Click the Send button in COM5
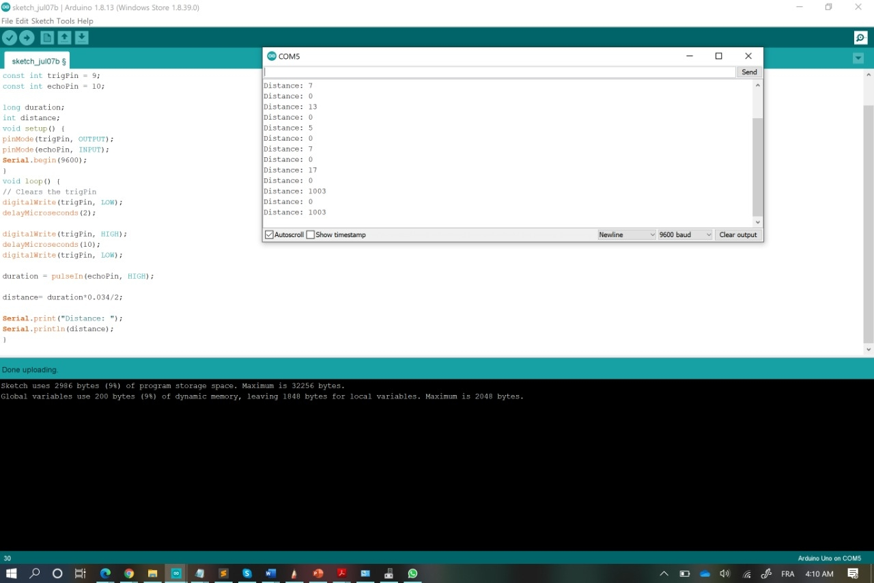This screenshot has height=583, width=874. click(749, 72)
